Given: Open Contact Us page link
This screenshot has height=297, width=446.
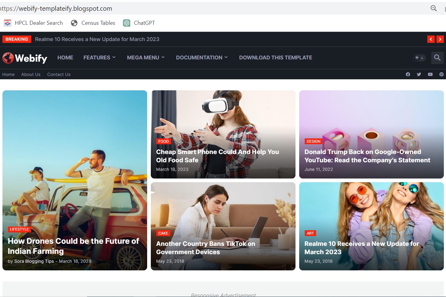Looking at the screenshot, I should [59, 74].
